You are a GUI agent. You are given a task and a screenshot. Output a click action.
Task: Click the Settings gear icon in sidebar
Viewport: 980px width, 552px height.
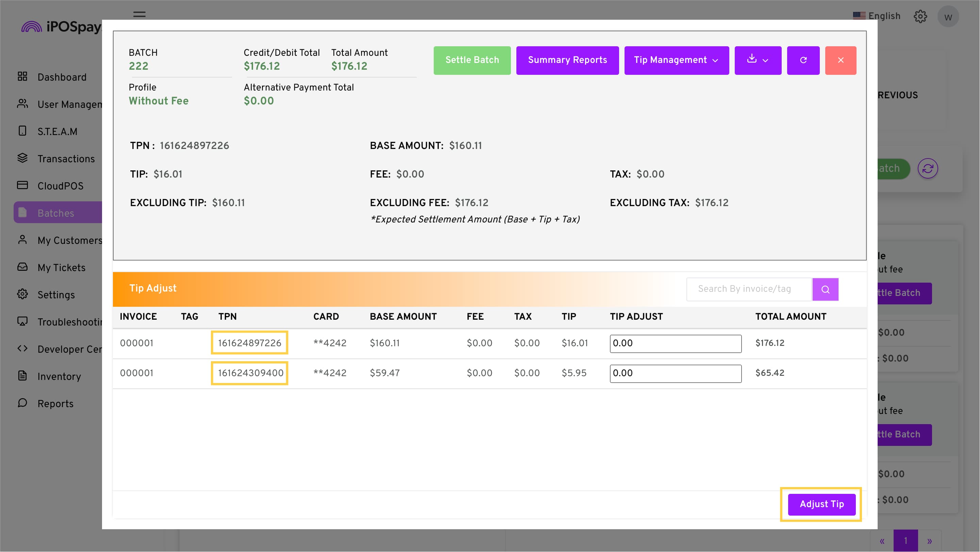(22, 294)
